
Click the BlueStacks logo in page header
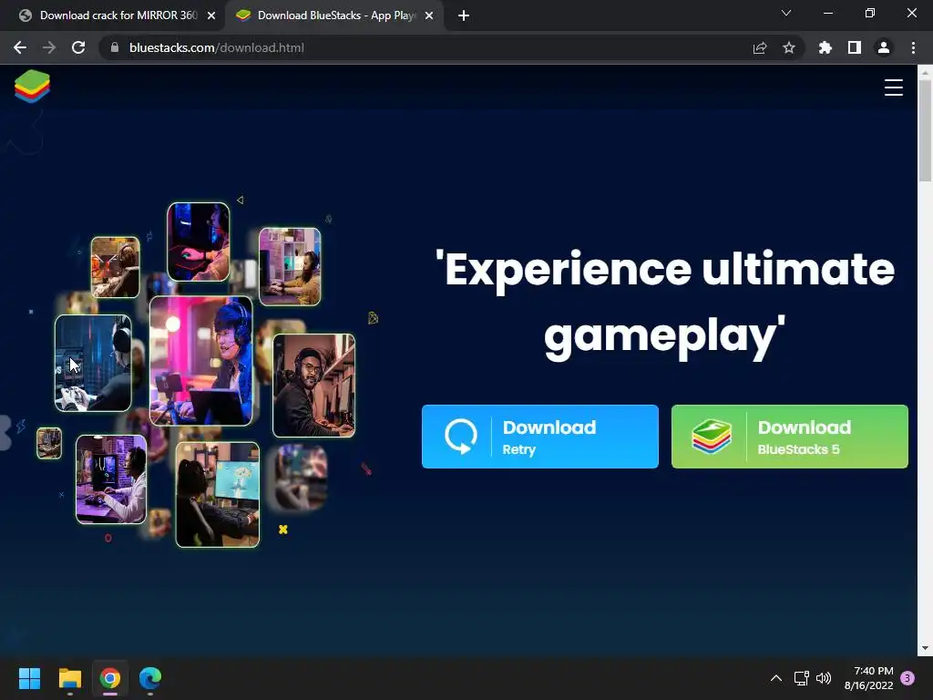pyautogui.click(x=32, y=86)
